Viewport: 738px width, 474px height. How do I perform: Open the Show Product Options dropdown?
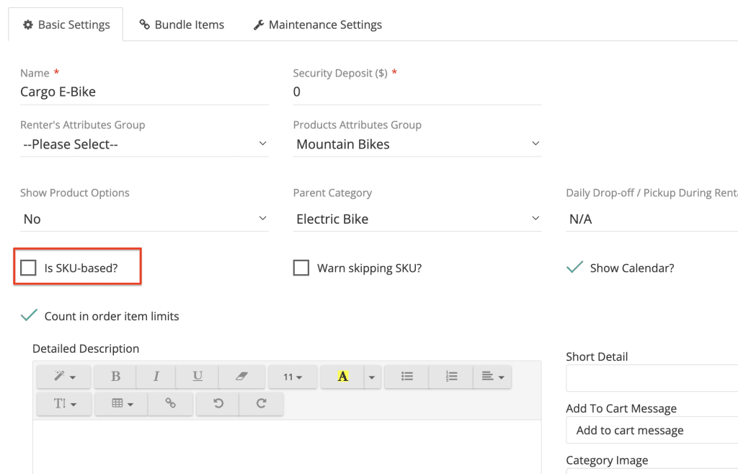coord(144,219)
